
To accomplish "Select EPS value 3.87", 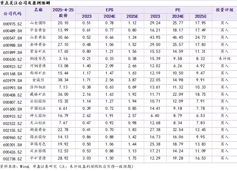I will (x=132, y=80).
